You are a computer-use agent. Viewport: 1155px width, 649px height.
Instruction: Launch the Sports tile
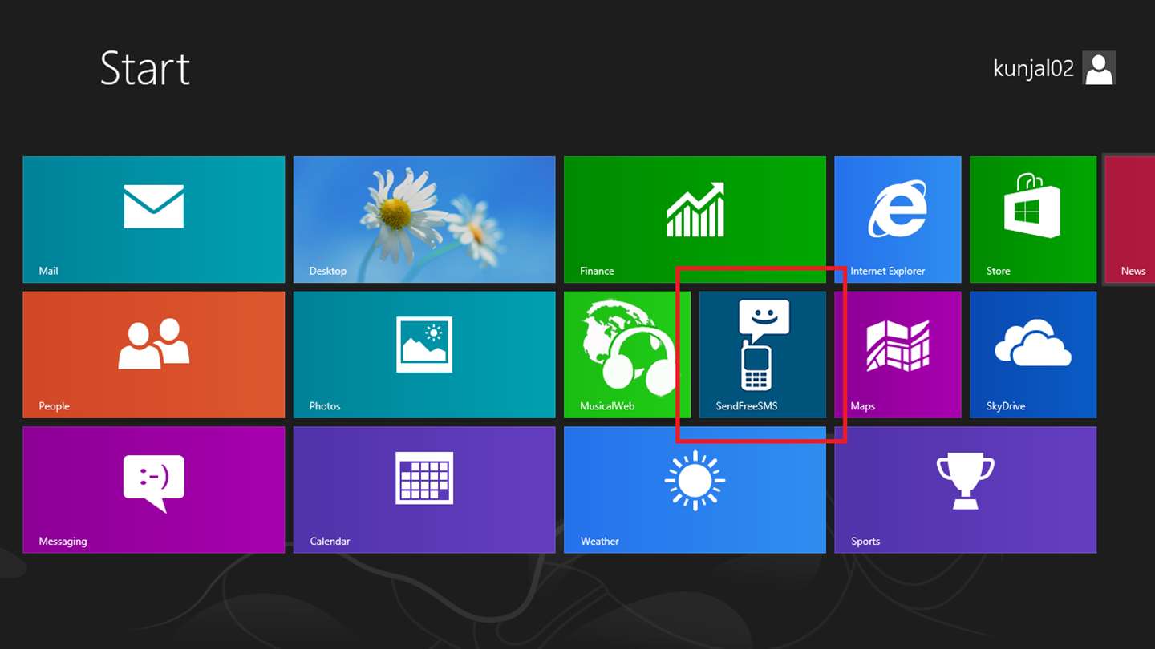coord(965,490)
